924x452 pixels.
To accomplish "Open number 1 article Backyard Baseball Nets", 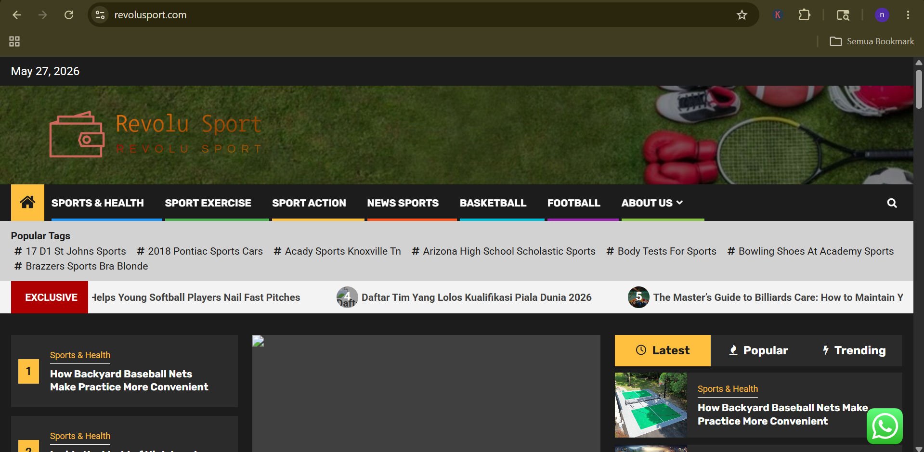I will tap(129, 380).
